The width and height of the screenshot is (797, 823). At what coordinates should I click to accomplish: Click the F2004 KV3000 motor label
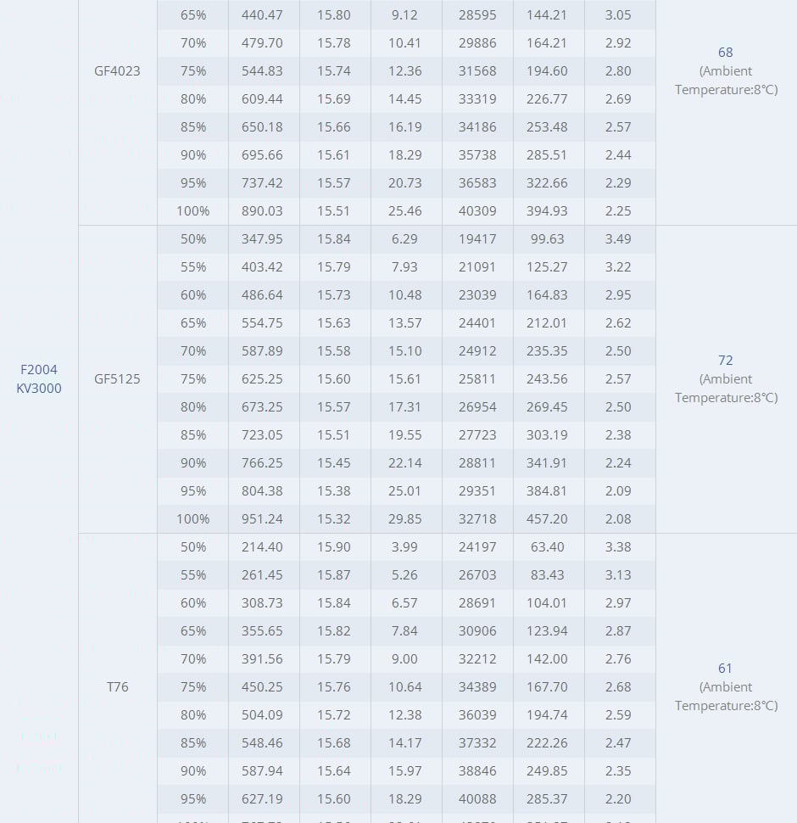39,379
